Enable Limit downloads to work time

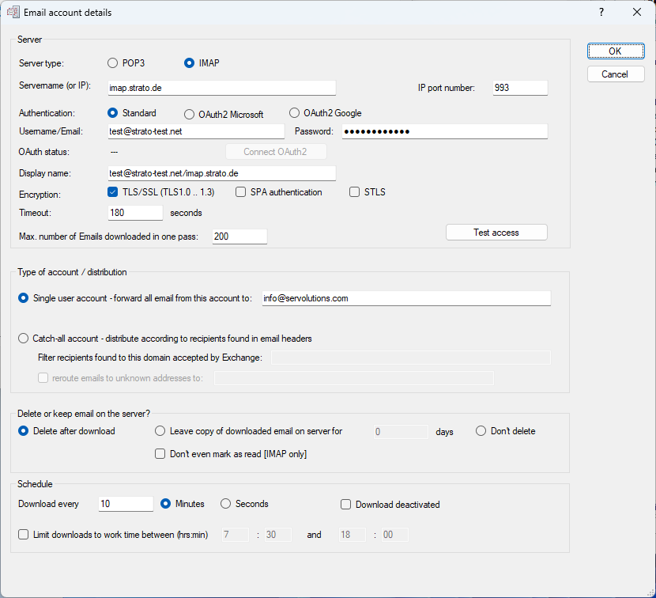click(x=24, y=535)
